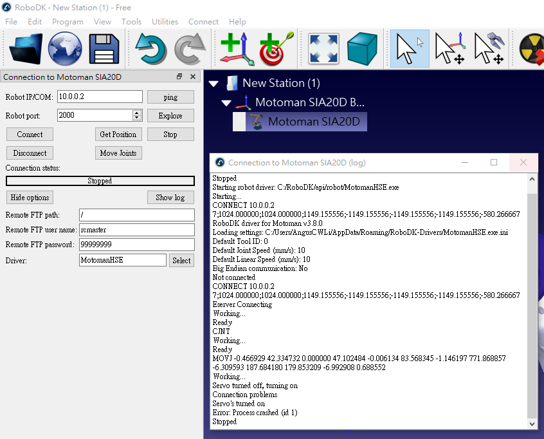The width and height of the screenshot is (544, 439).
Task: Increase the Robot port stepper value
Action: (x=136, y=113)
